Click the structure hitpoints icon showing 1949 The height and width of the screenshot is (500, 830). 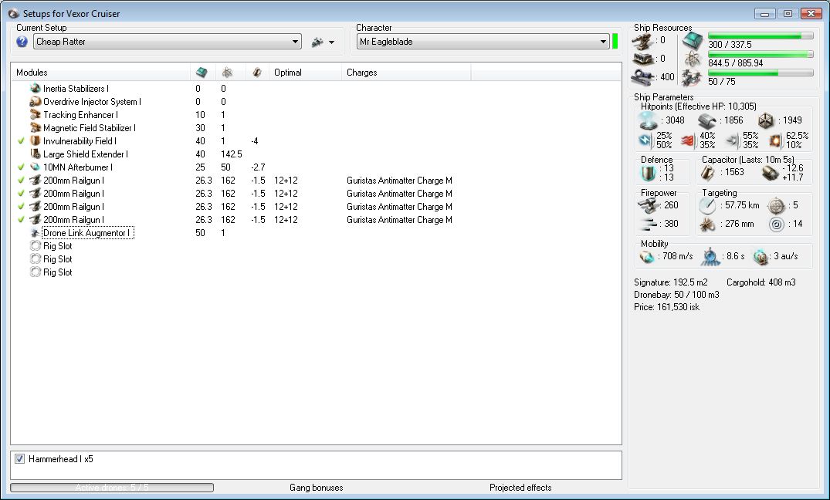[x=766, y=120]
